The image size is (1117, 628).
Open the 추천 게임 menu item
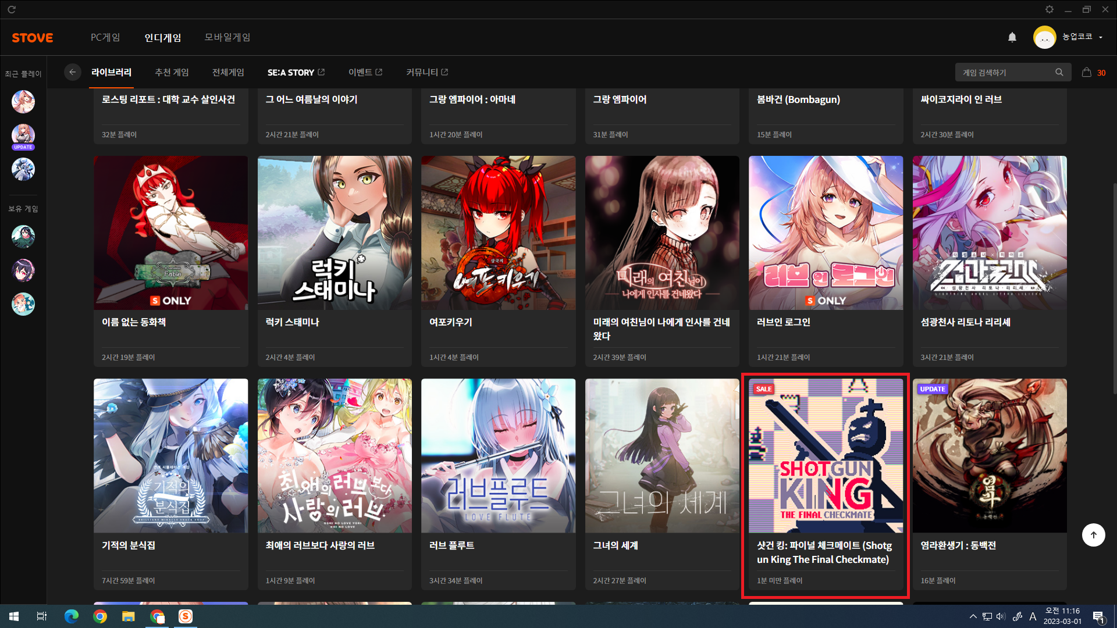point(172,72)
